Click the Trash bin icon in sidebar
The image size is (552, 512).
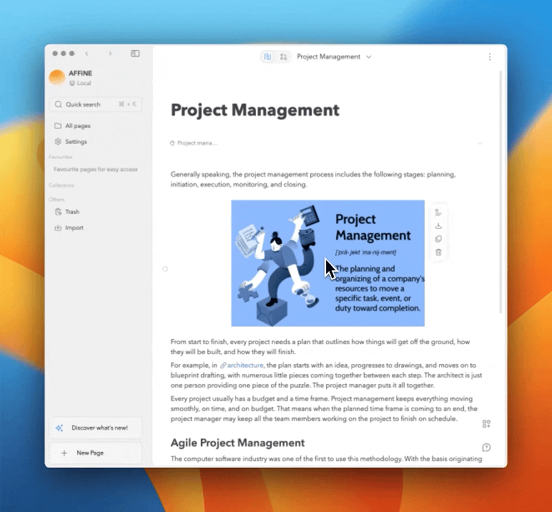pos(58,212)
